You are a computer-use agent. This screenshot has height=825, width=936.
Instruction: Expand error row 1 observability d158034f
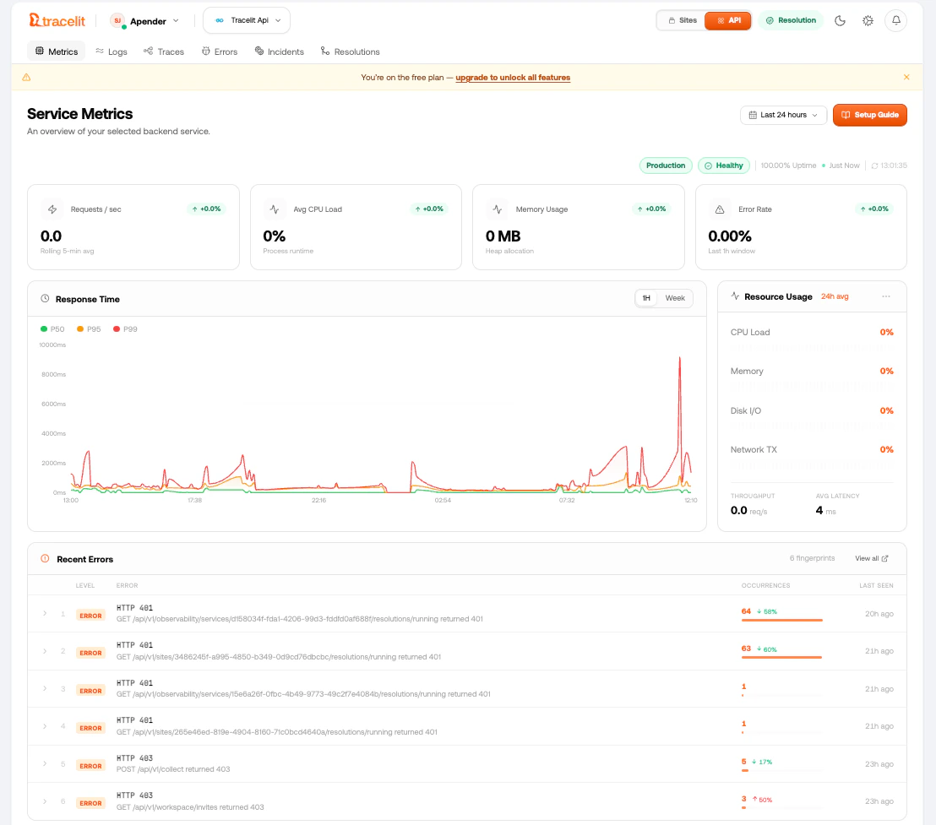(45, 613)
